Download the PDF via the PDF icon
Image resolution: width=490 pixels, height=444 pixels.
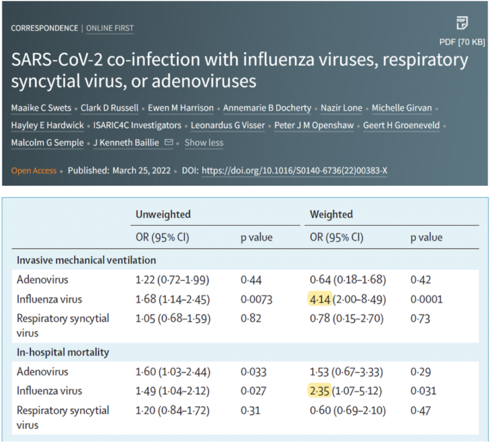pyautogui.click(x=462, y=23)
